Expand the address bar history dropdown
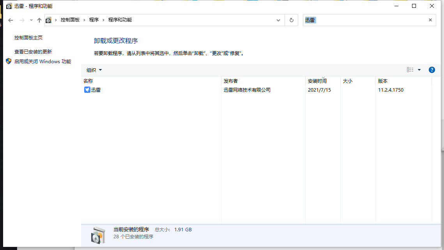This screenshot has width=444, height=250. click(x=278, y=20)
